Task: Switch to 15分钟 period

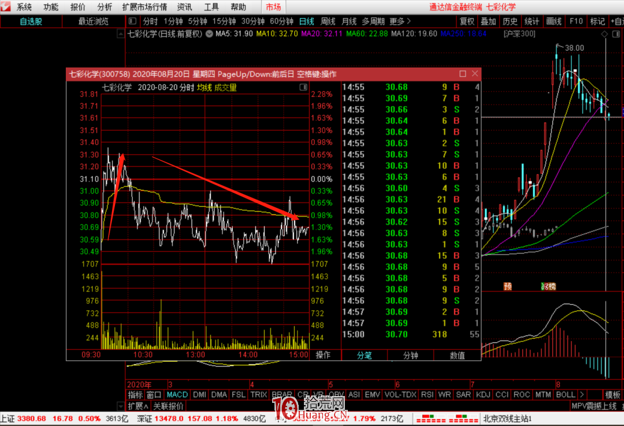Action: coord(224,21)
